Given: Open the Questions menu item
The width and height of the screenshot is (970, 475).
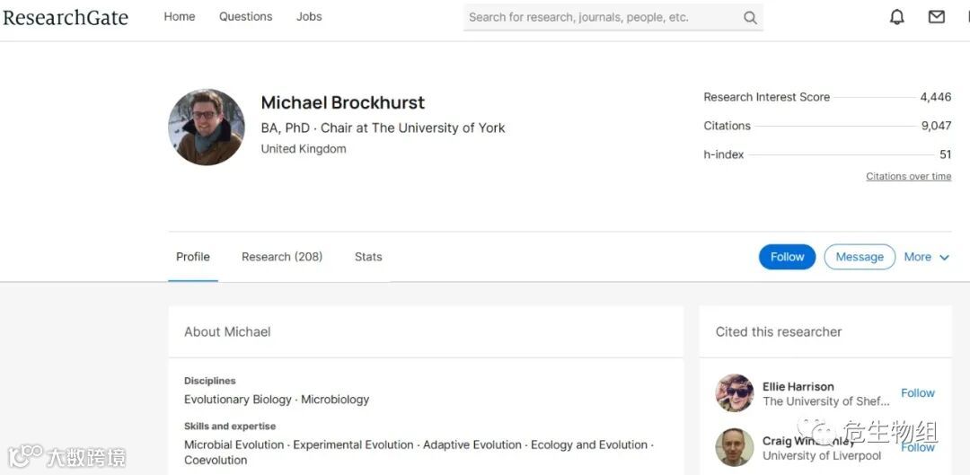Looking at the screenshot, I should click(245, 17).
